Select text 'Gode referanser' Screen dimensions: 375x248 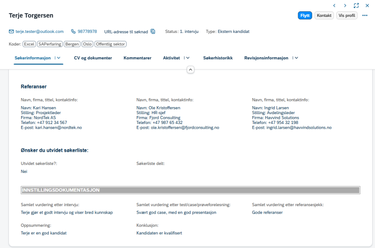tap(267, 212)
